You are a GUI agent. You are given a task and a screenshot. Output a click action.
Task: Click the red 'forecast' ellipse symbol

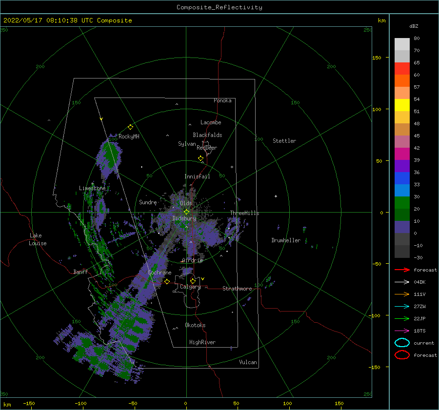pyautogui.click(x=402, y=355)
